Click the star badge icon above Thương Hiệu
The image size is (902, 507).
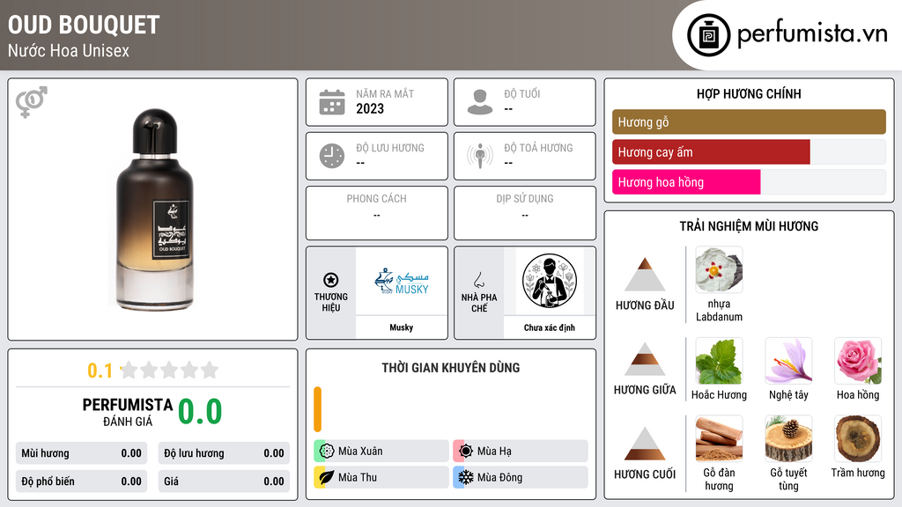[331, 280]
